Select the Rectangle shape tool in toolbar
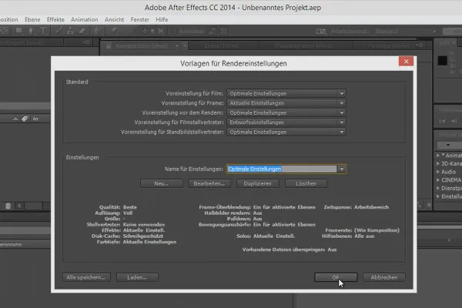462x308 pixels. click(18, 31)
